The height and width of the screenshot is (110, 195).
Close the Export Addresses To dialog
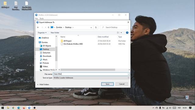[128, 22]
